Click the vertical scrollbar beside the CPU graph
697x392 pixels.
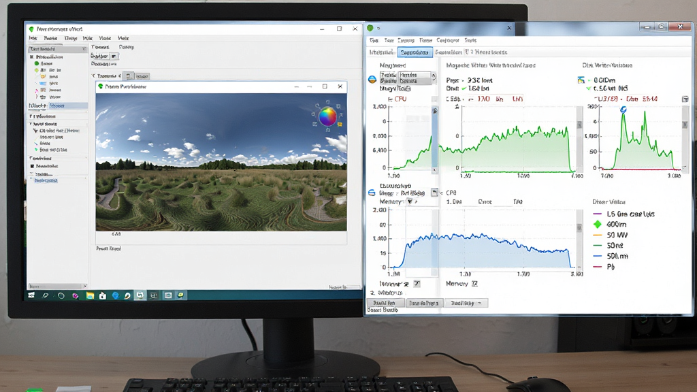(x=434, y=139)
